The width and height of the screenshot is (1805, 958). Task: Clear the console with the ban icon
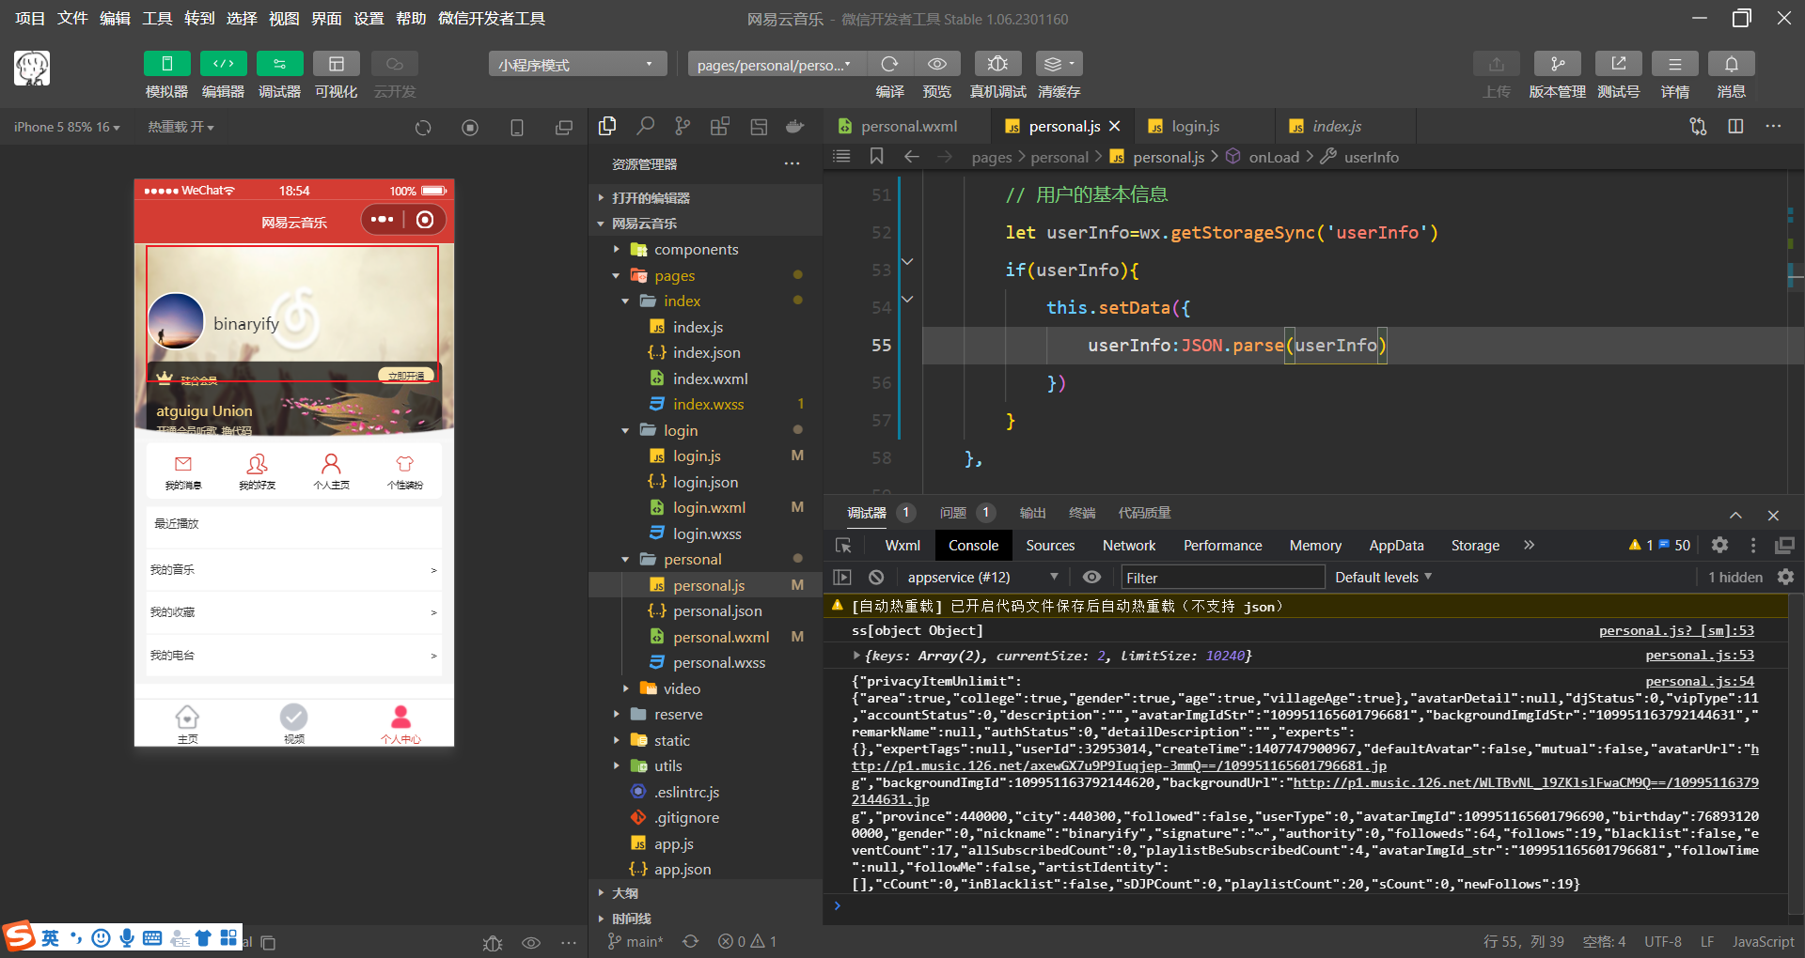click(876, 577)
